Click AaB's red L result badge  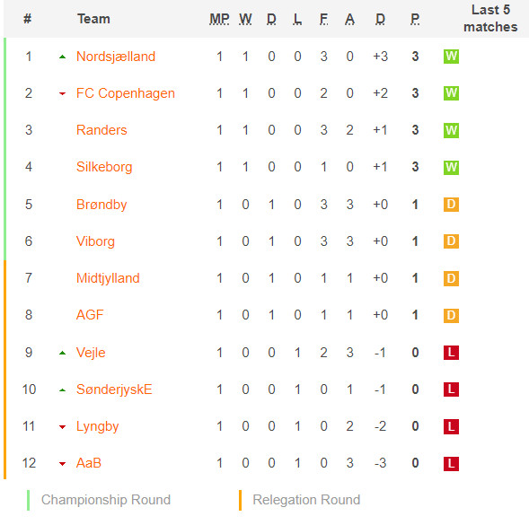click(451, 463)
